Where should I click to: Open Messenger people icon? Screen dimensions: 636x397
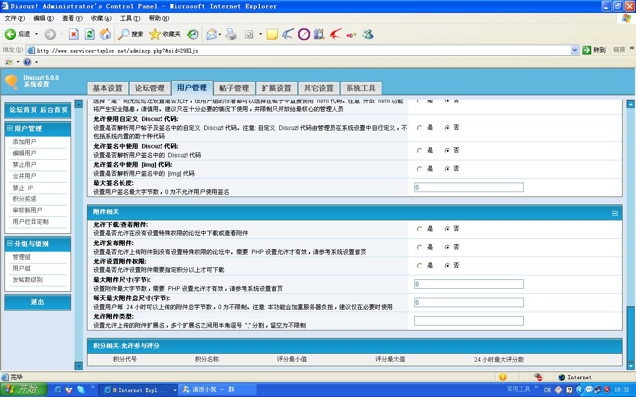coord(368,34)
